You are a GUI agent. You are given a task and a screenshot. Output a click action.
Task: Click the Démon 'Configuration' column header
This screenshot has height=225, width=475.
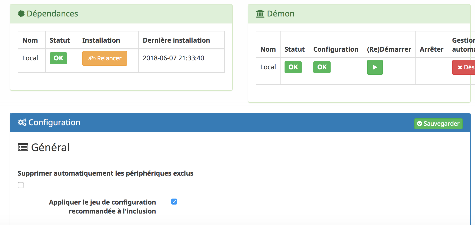pos(336,49)
